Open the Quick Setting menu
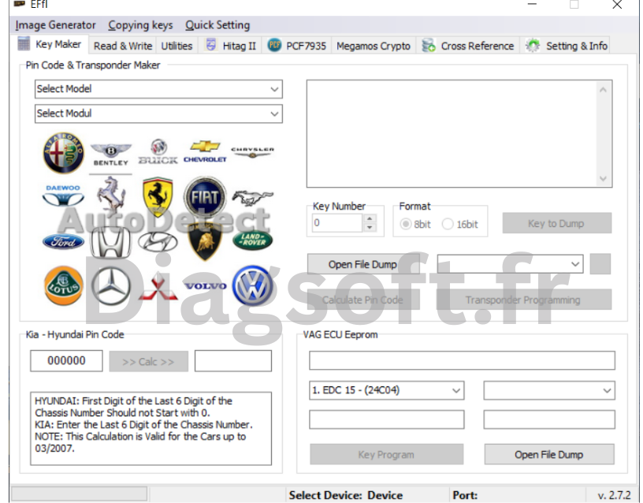 [x=217, y=25]
